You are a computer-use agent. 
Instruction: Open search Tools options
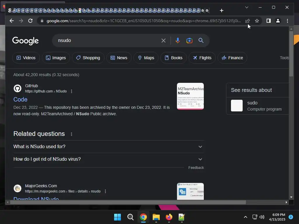point(284,58)
